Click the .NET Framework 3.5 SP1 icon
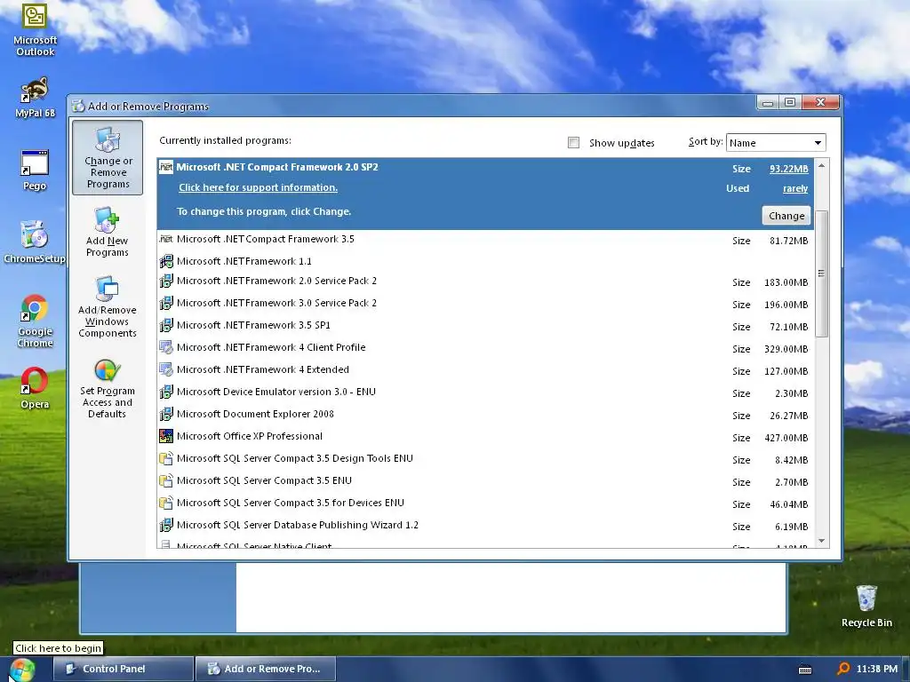The height and width of the screenshot is (682, 910). [166, 325]
